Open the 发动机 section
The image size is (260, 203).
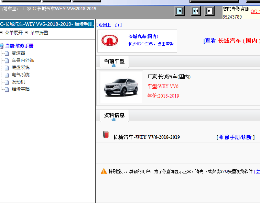(19, 82)
